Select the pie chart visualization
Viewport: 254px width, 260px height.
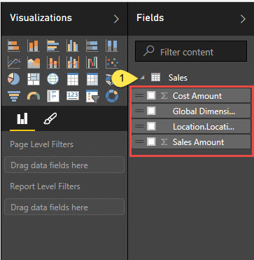[x=13, y=78]
